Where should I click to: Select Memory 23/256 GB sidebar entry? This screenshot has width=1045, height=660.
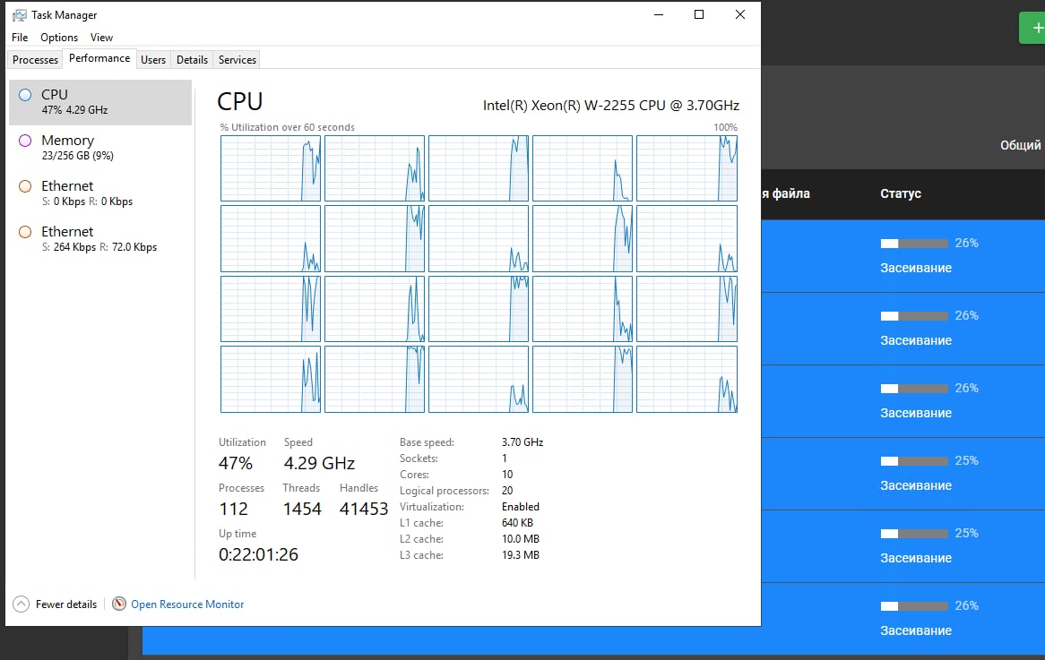pyautogui.click(x=100, y=147)
